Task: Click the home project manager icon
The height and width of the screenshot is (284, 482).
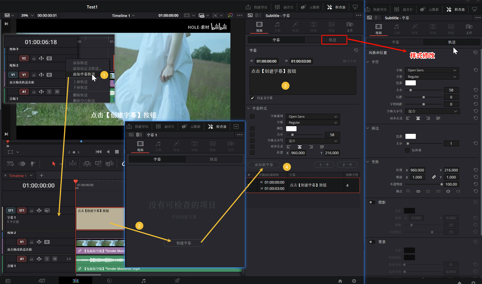Action: pyautogui.click(x=340, y=281)
